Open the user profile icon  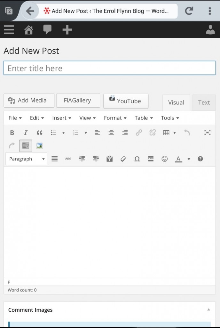pos(210,30)
